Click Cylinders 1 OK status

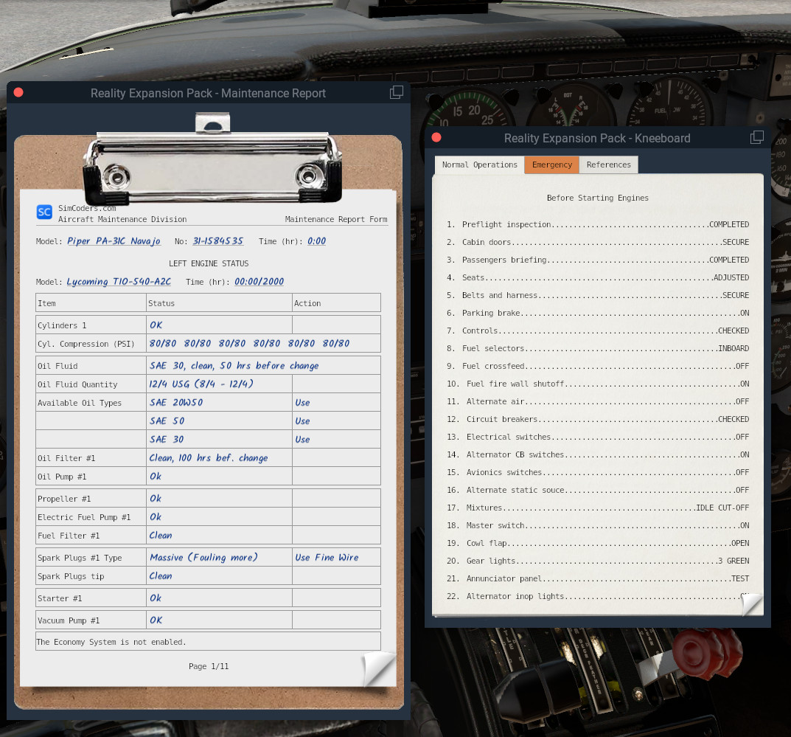(x=156, y=325)
